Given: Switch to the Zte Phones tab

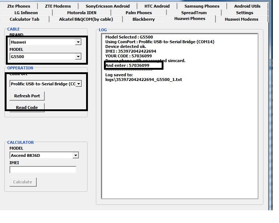Looking at the screenshot, I should 19,6.
